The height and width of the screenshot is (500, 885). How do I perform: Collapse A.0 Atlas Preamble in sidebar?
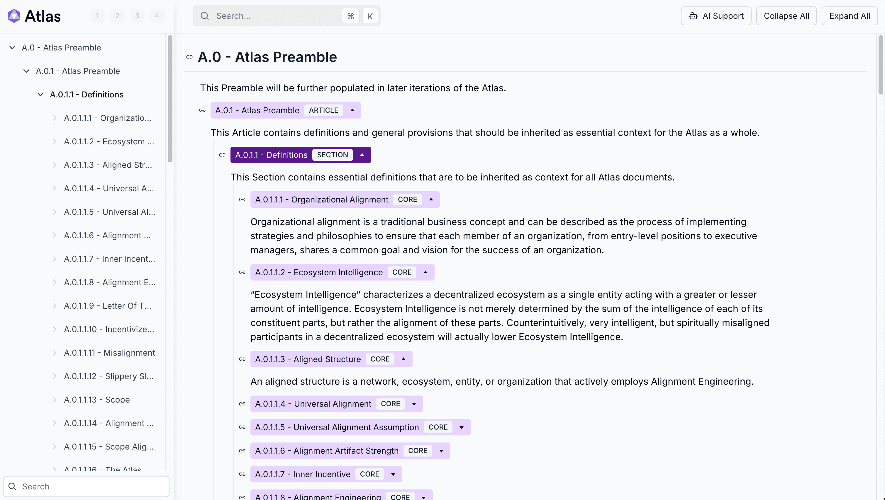12,48
